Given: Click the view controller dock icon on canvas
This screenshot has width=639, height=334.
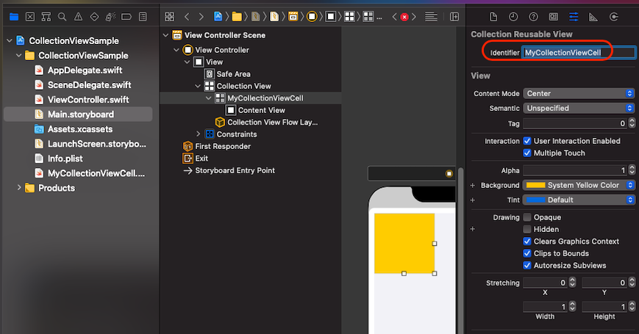Looking at the screenshot, I should point(449,174).
